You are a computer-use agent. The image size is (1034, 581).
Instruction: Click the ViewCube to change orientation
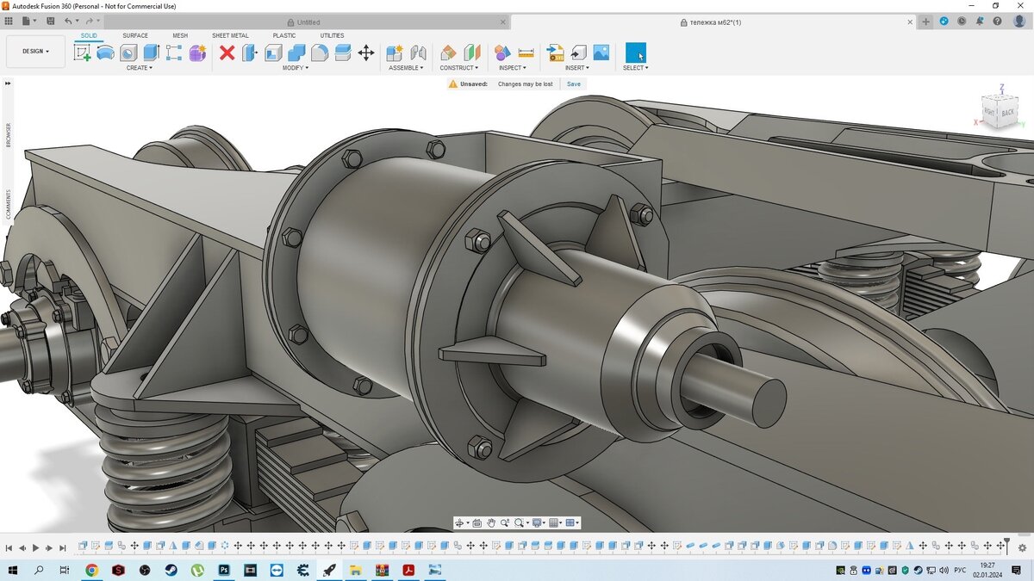pos(1000,111)
